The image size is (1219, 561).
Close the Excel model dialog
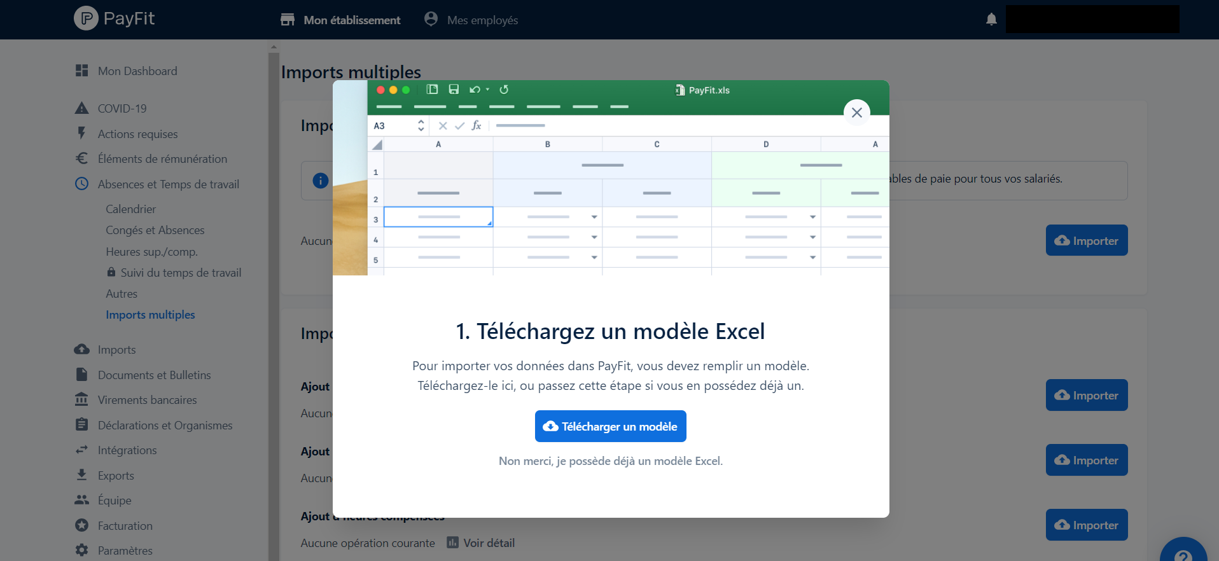(x=857, y=113)
